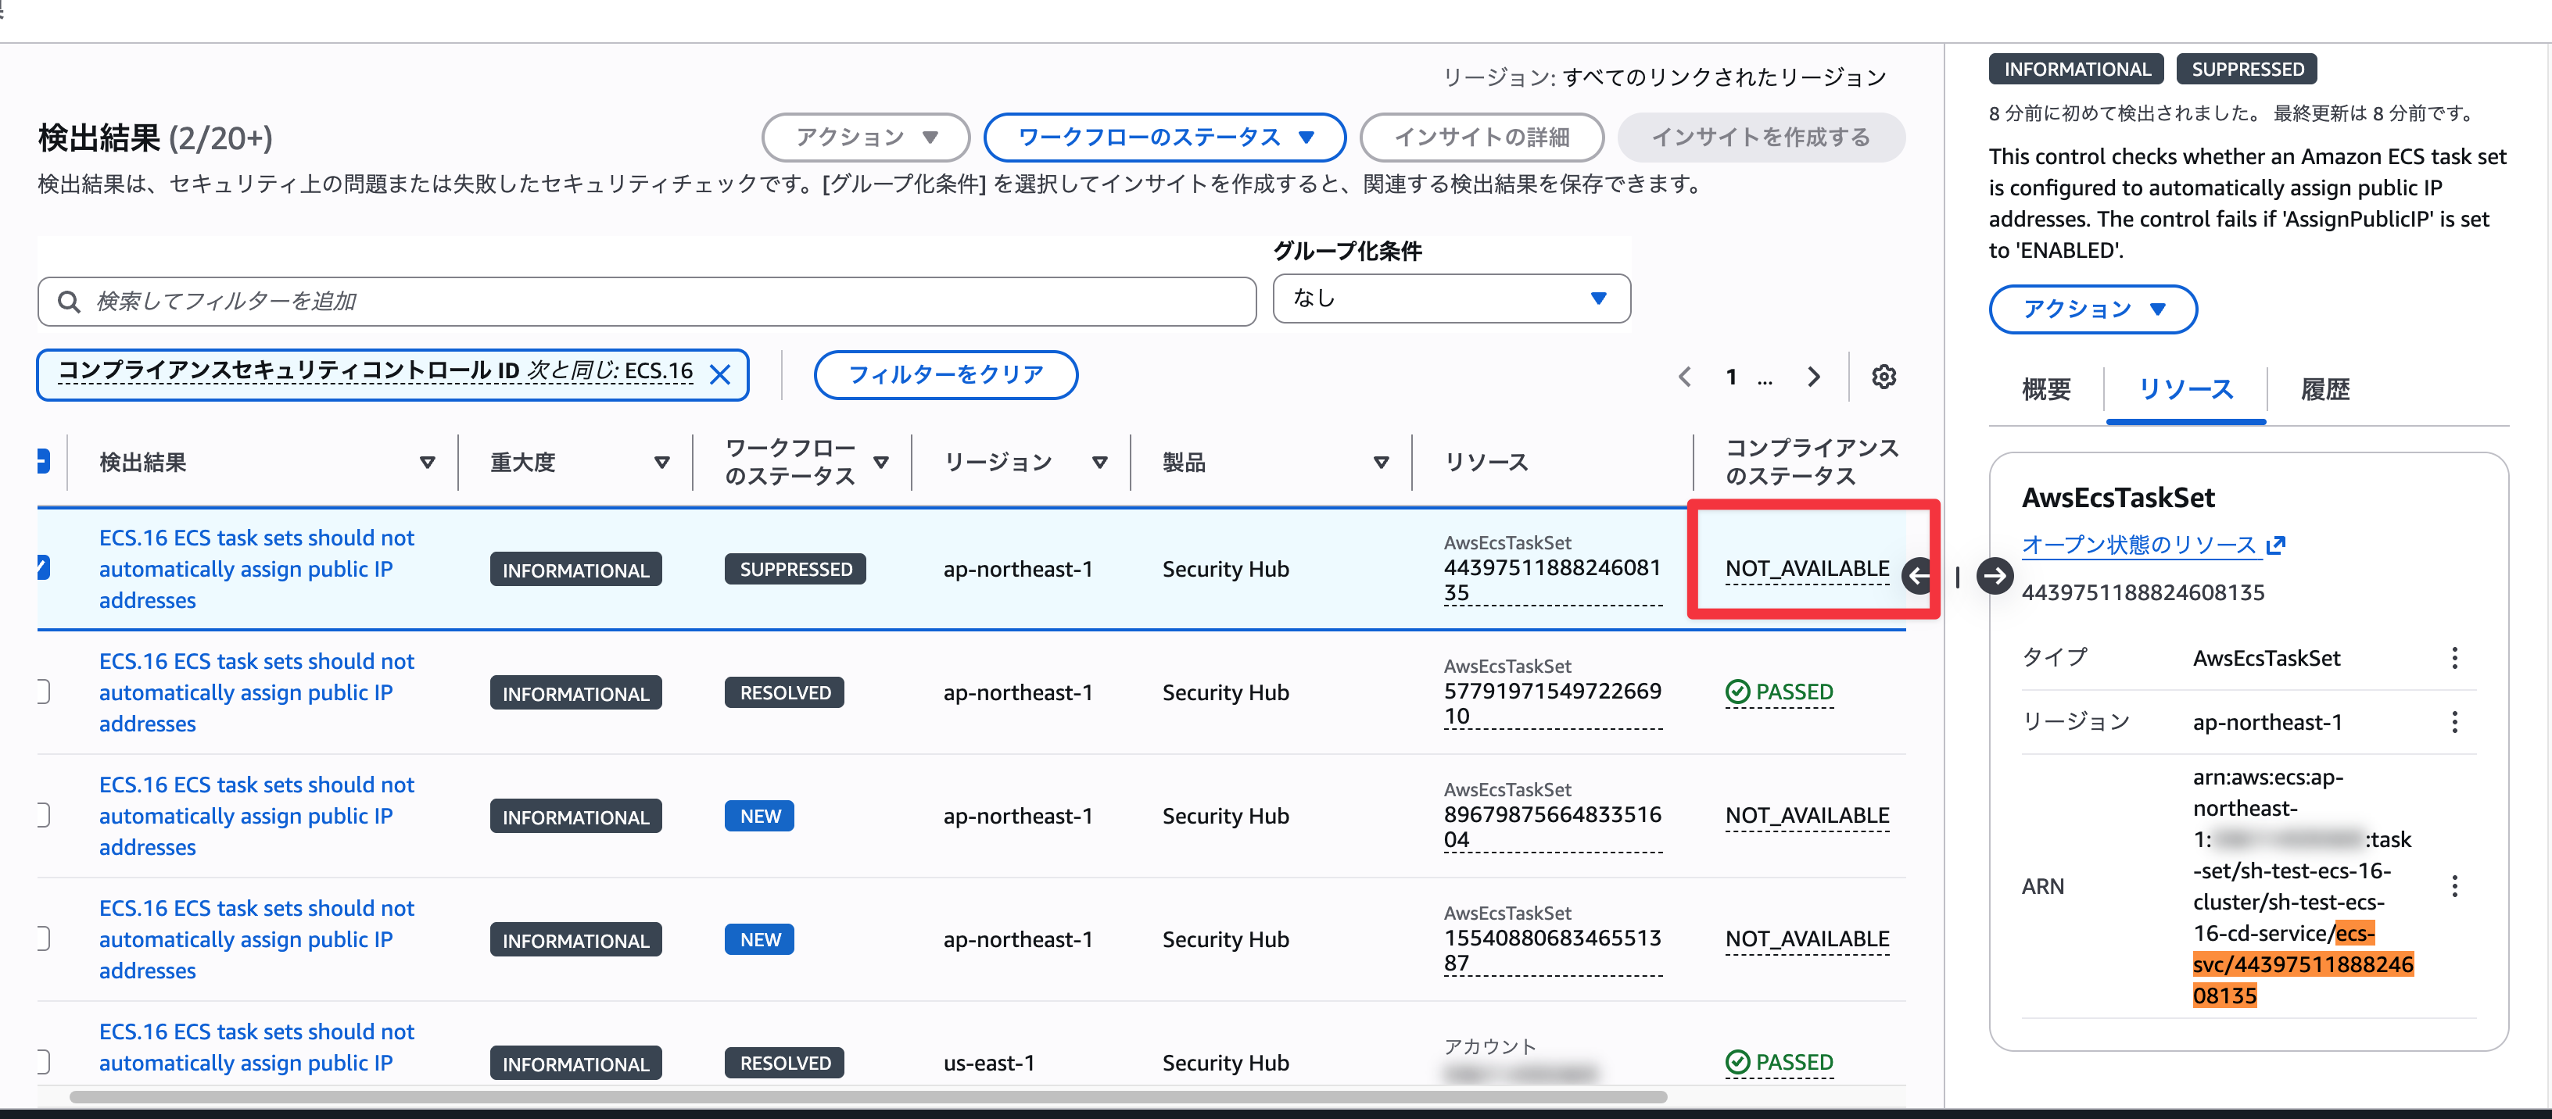Go to next results page arrow

coord(1813,377)
